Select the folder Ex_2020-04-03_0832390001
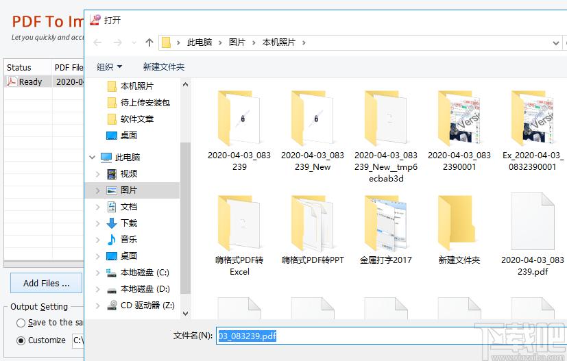Screen dimensions: 567x361 point(533,130)
